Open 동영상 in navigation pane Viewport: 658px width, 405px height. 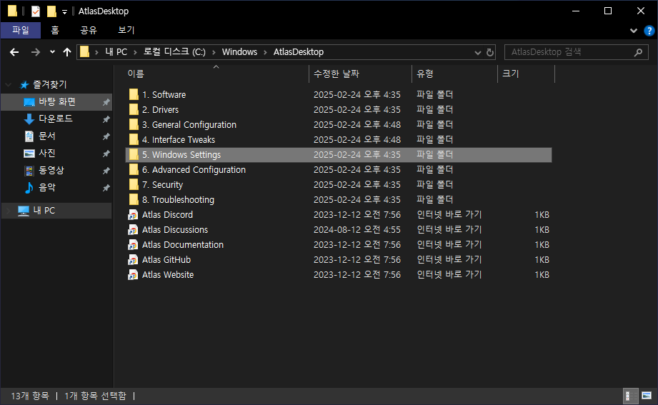point(51,171)
